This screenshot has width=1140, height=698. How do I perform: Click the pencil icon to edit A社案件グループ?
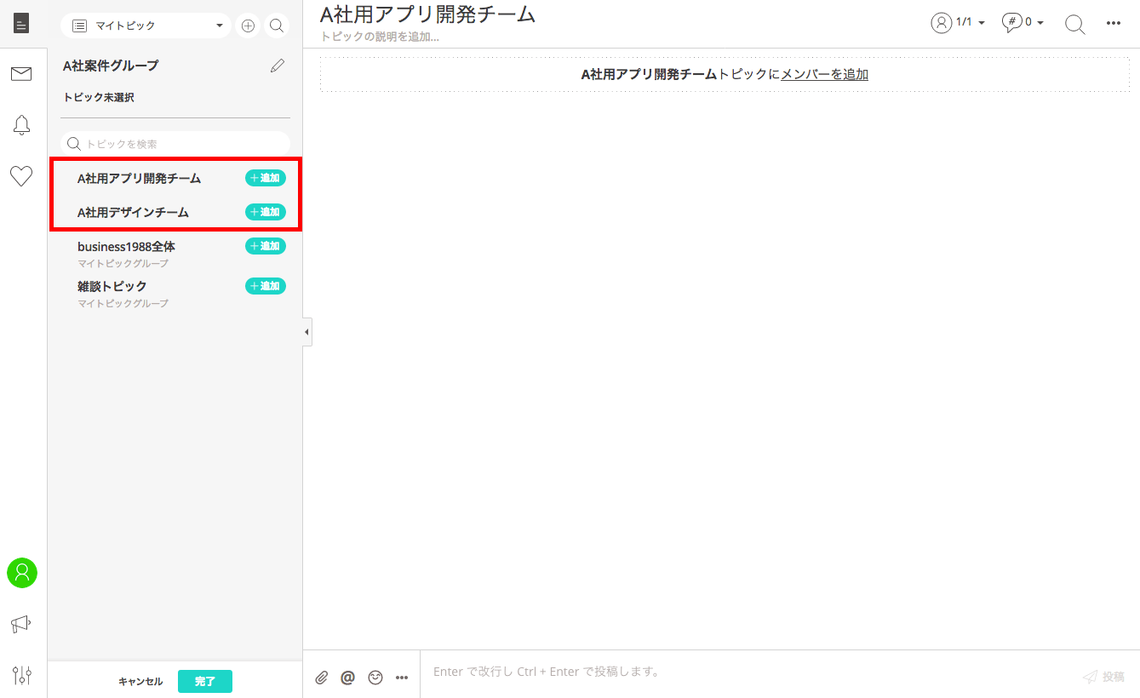278,66
